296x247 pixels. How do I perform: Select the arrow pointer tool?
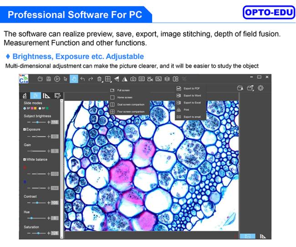(x=66, y=79)
